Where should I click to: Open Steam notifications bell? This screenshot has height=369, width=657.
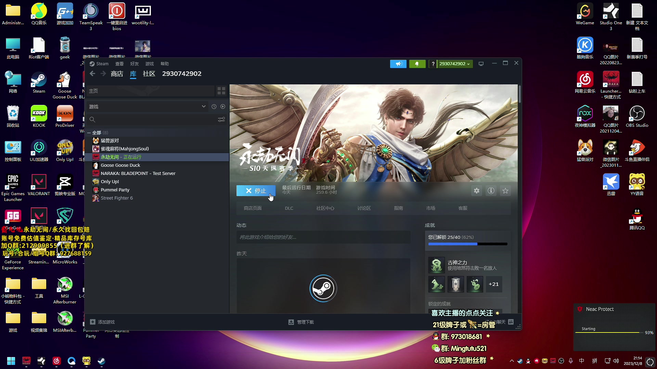click(417, 64)
